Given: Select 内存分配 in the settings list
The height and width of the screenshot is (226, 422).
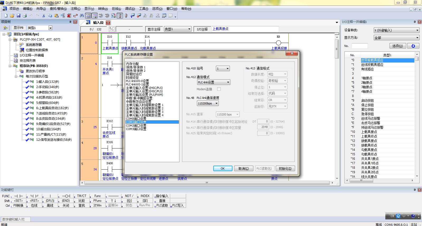Looking at the screenshot, I should tap(152, 64).
